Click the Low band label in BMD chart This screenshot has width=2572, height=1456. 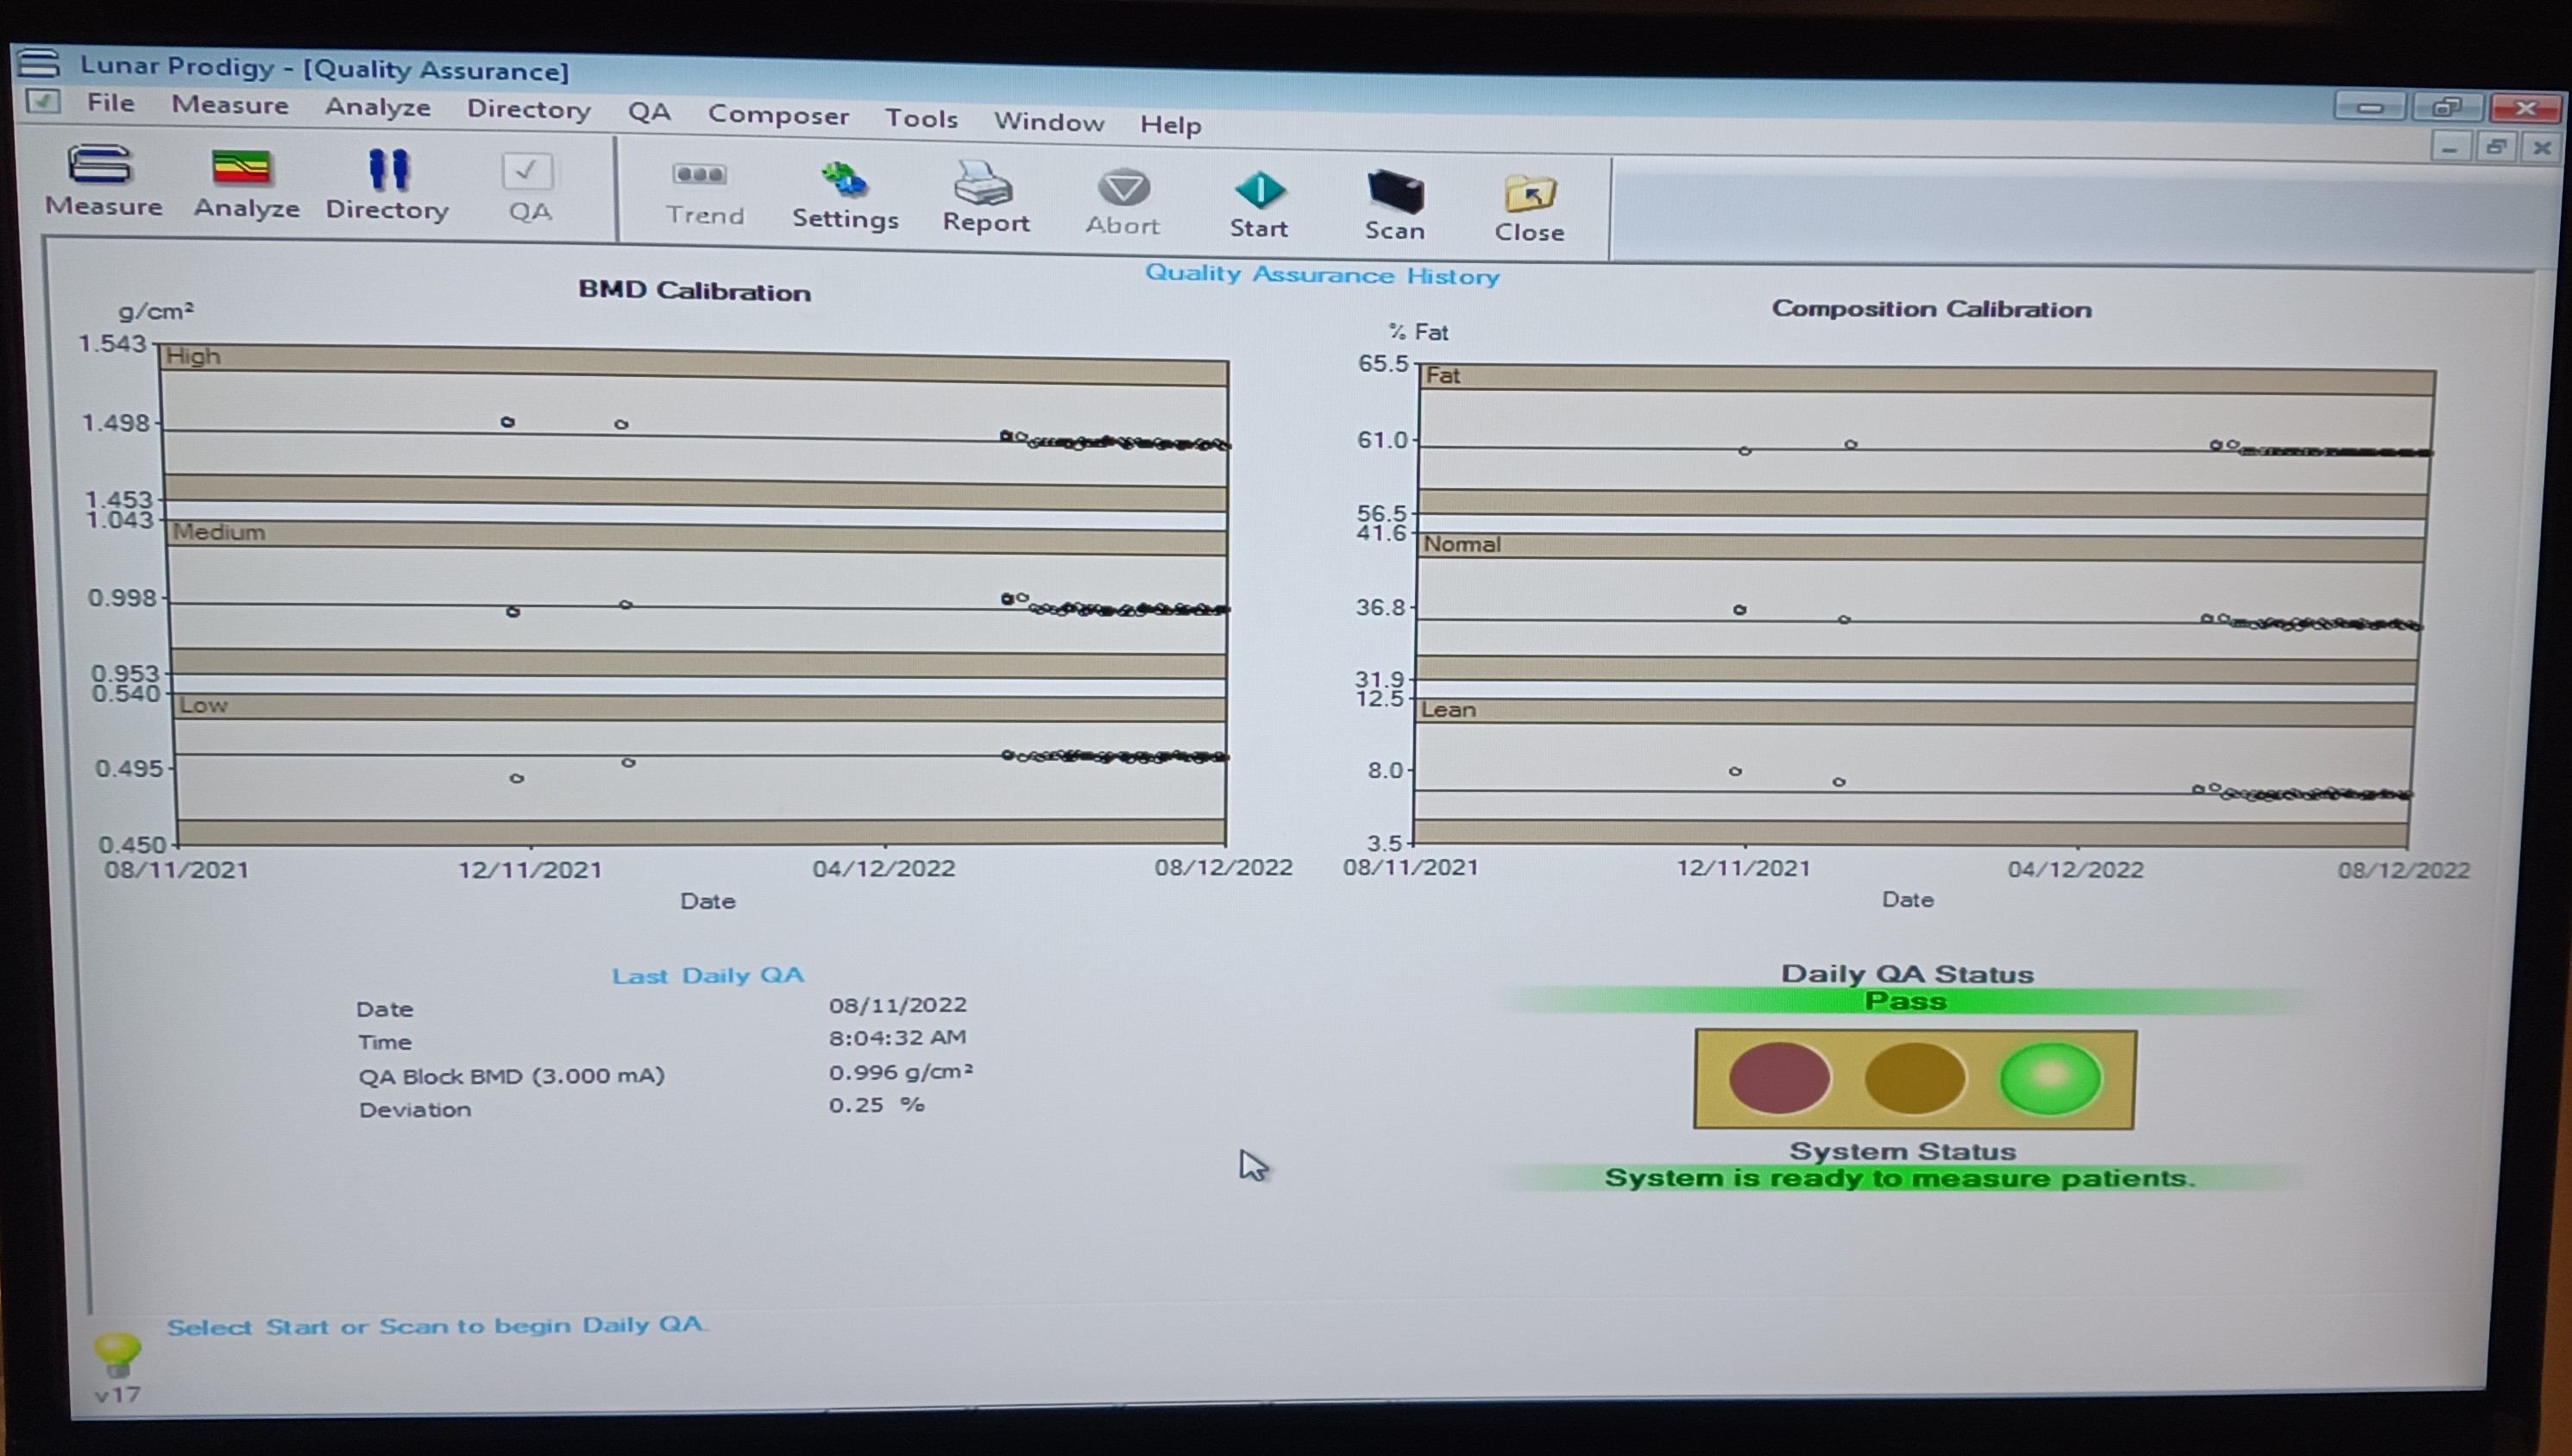coord(203,705)
